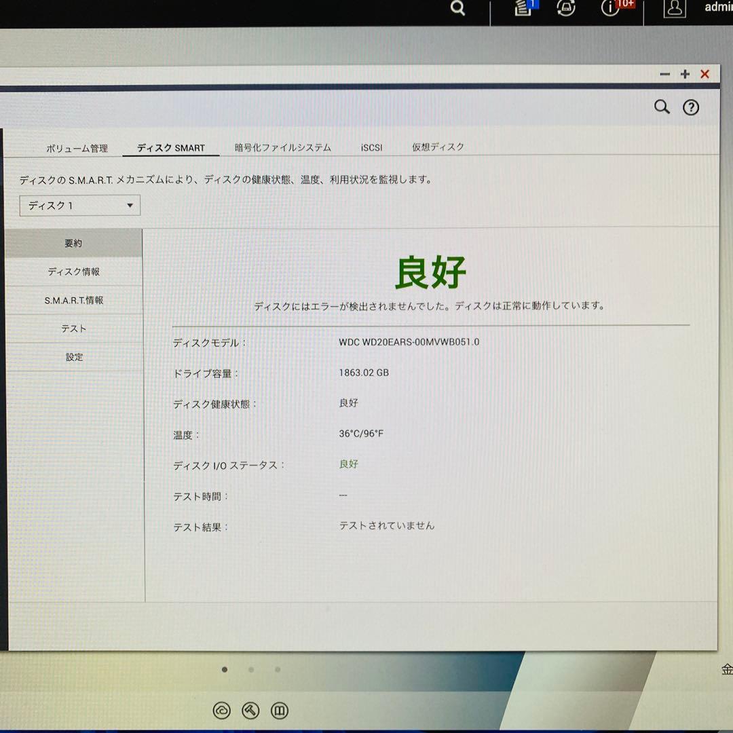Minimize the storage manager window
733x733 pixels.
[x=664, y=75]
